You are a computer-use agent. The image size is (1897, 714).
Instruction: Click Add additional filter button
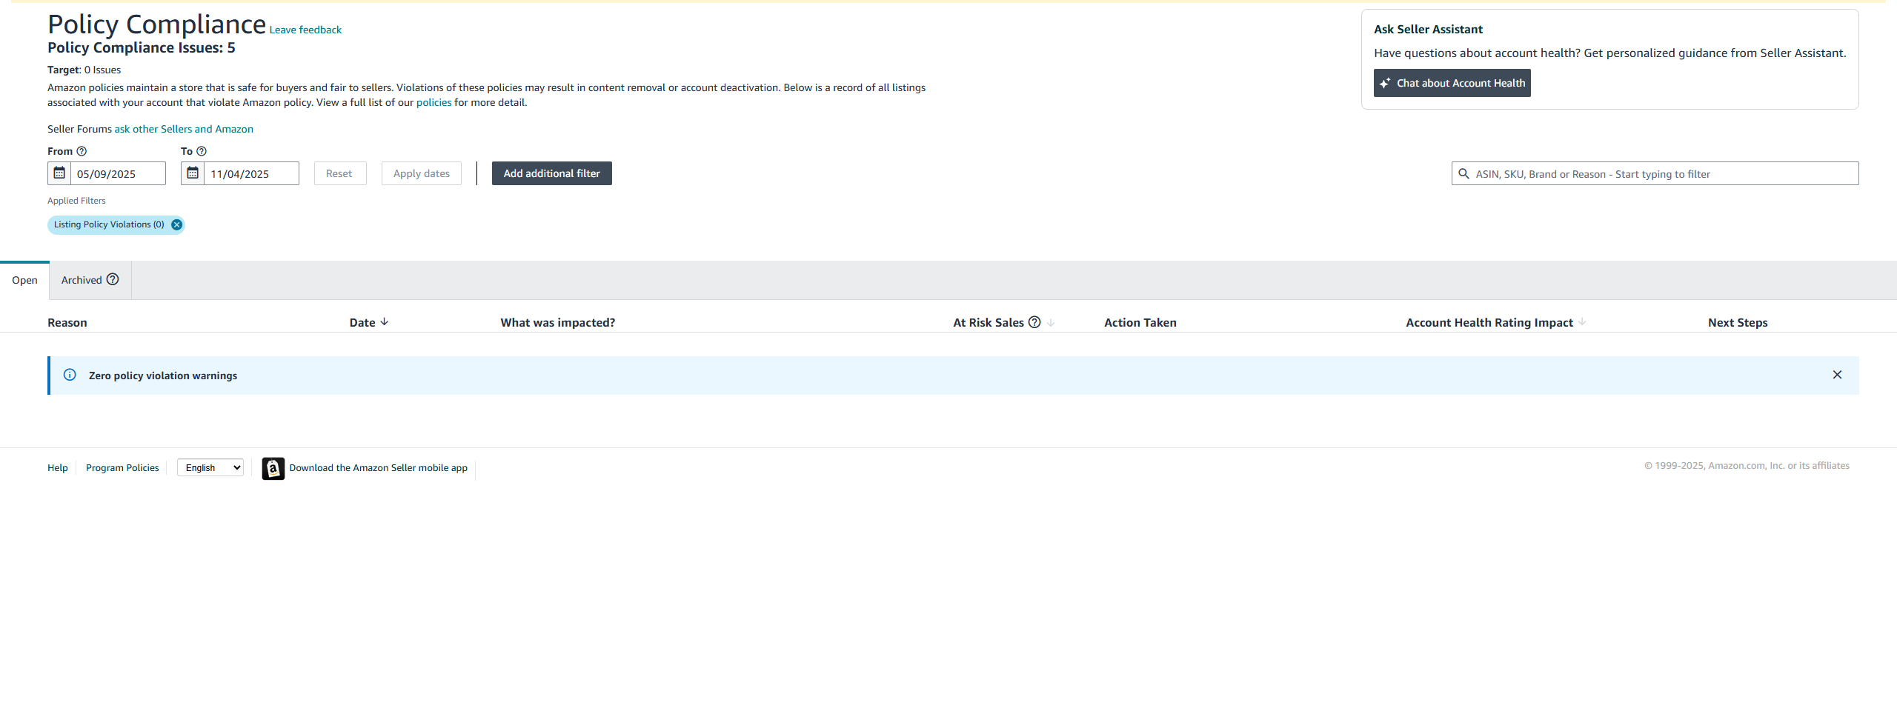[552, 173]
